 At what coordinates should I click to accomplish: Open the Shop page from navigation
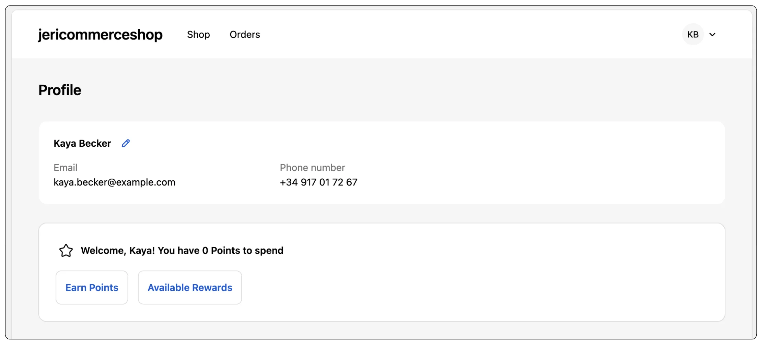click(198, 35)
